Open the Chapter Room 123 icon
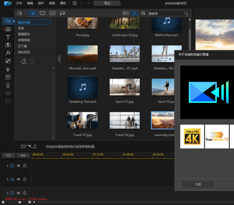Screen dimensions: 234x205 tap(8, 101)
